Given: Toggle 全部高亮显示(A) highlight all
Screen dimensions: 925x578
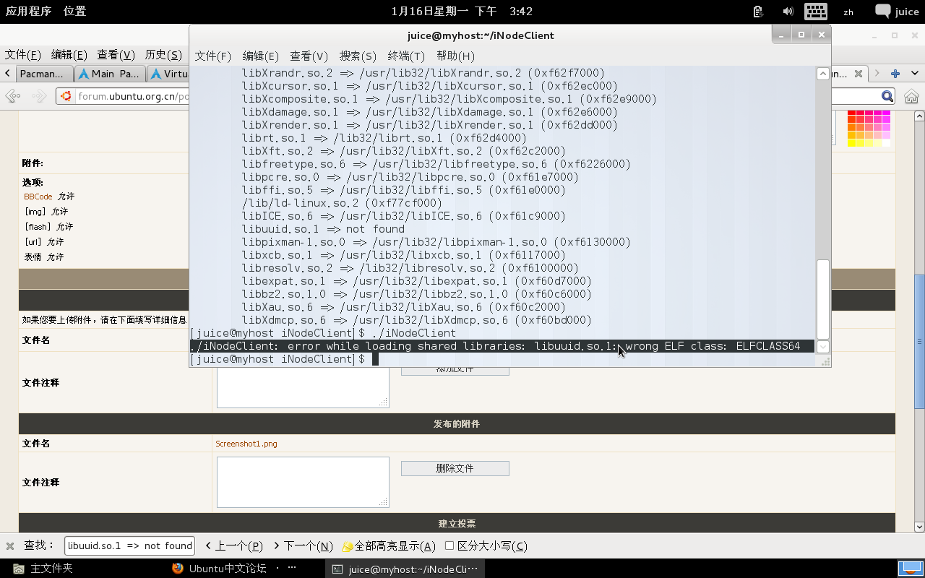Looking at the screenshot, I should coord(389,545).
